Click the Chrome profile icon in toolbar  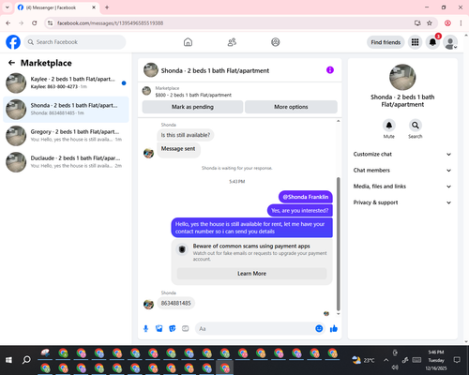click(447, 22)
